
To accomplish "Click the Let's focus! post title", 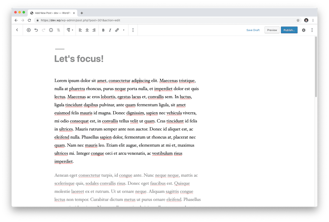I will tap(79, 59).
